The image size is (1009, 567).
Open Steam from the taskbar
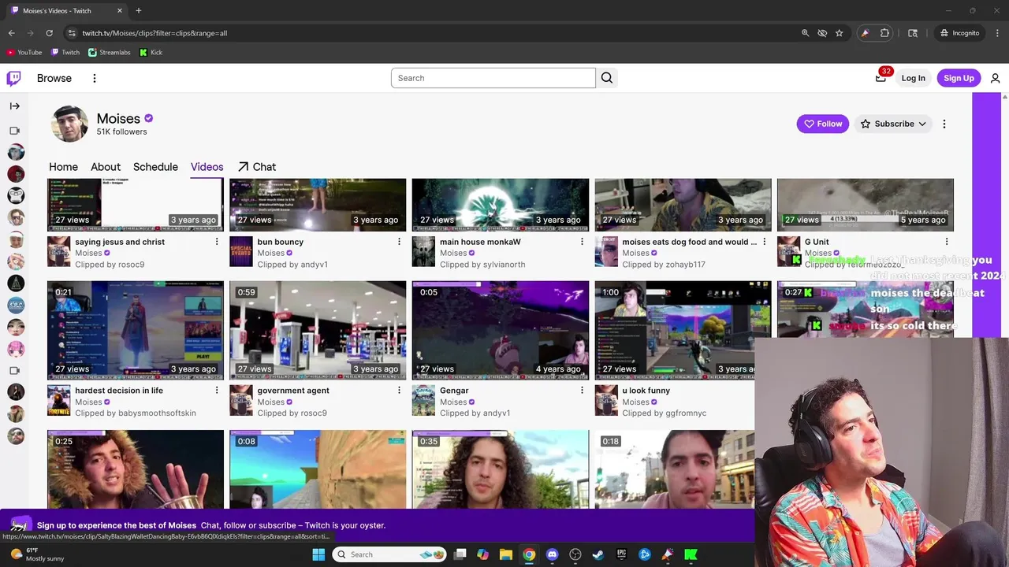[x=598, y=554]
